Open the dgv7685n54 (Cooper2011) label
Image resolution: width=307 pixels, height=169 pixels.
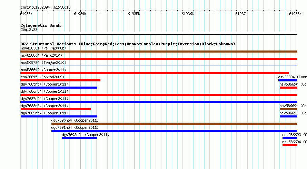coord(44,84)
